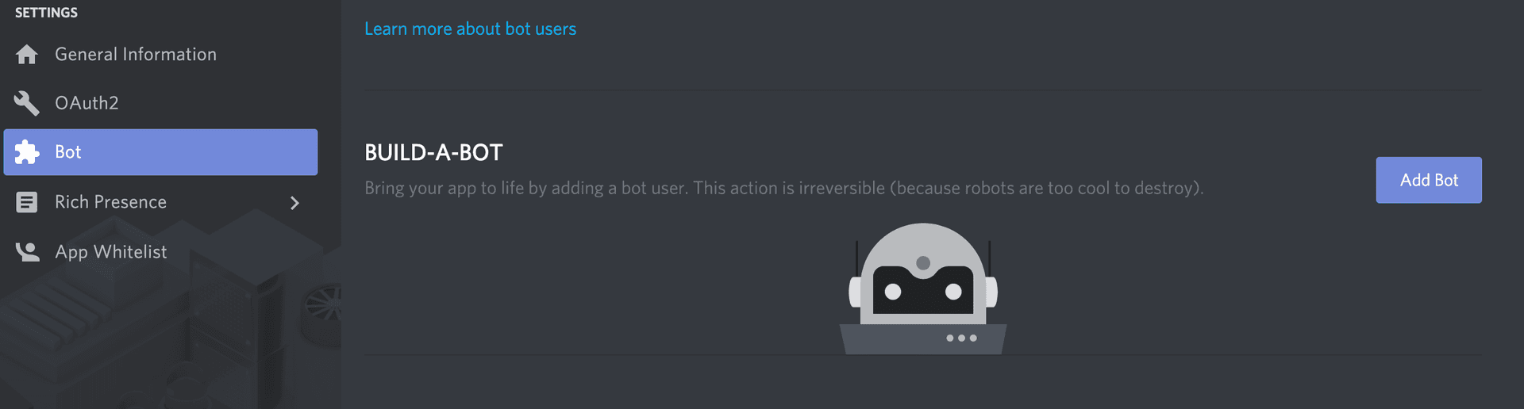Click the puzzle piece icon for Bot
The image size is (1524, 409).
click(x=27, y=152)
